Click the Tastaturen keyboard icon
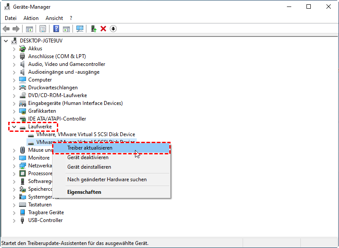This screenshot has width=339, height=248. pos(23,205)
